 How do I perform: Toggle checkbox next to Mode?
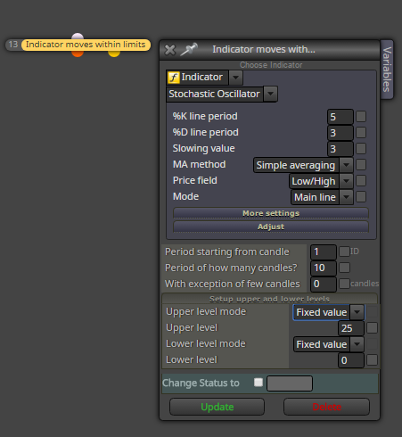pos(361,196)
